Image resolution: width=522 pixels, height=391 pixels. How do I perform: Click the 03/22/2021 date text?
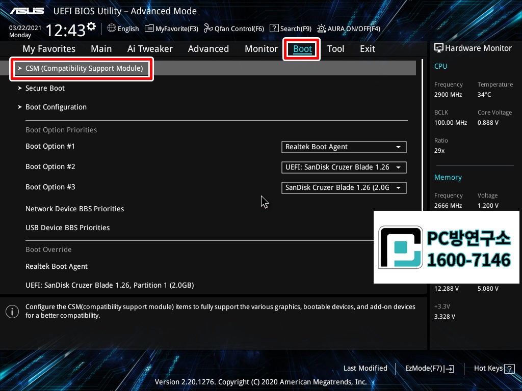click(25, 28)
